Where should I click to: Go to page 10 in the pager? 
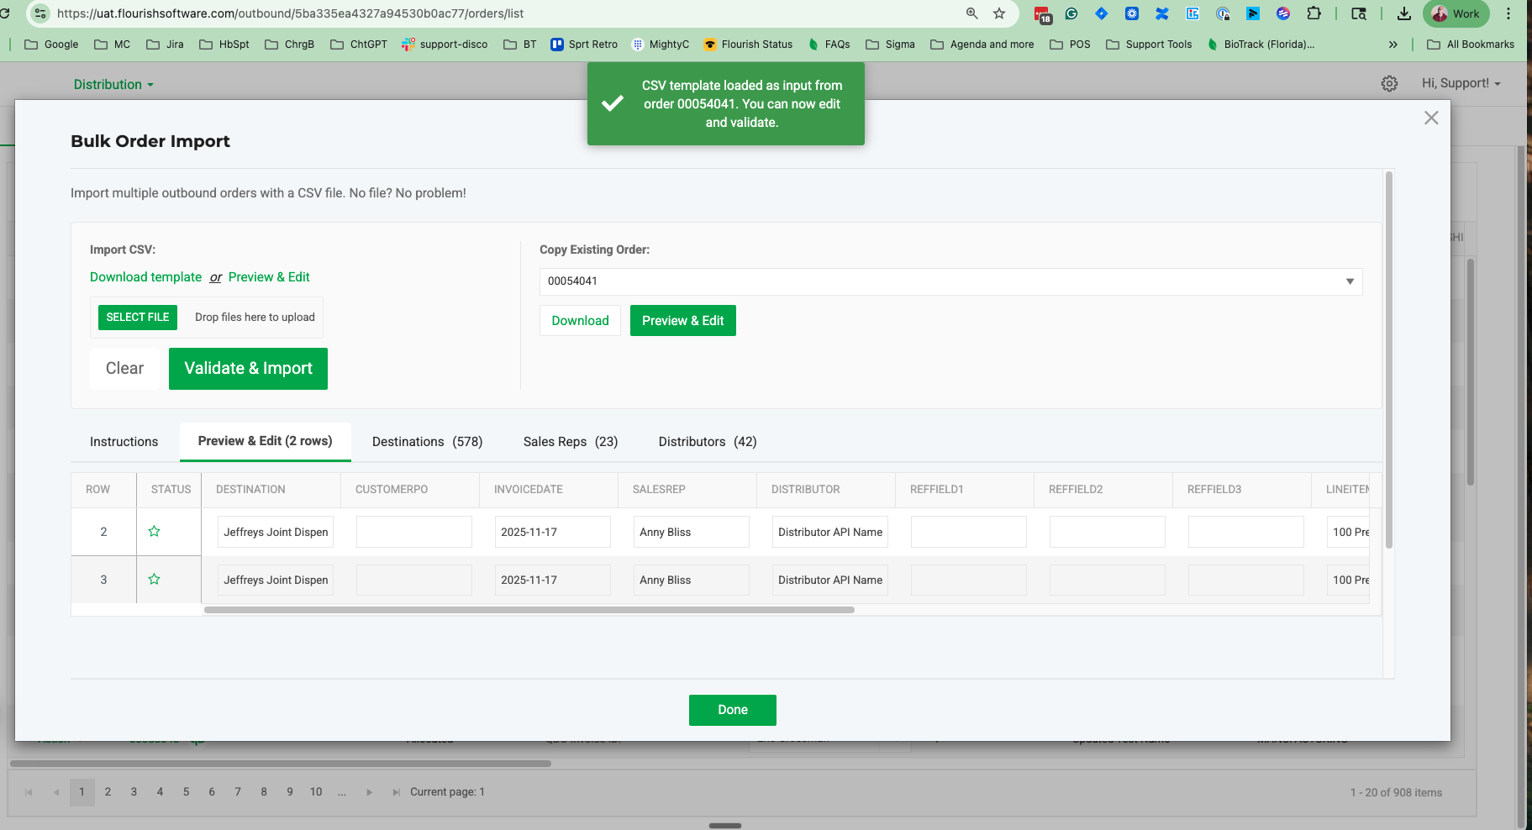[x=316, y=792]
